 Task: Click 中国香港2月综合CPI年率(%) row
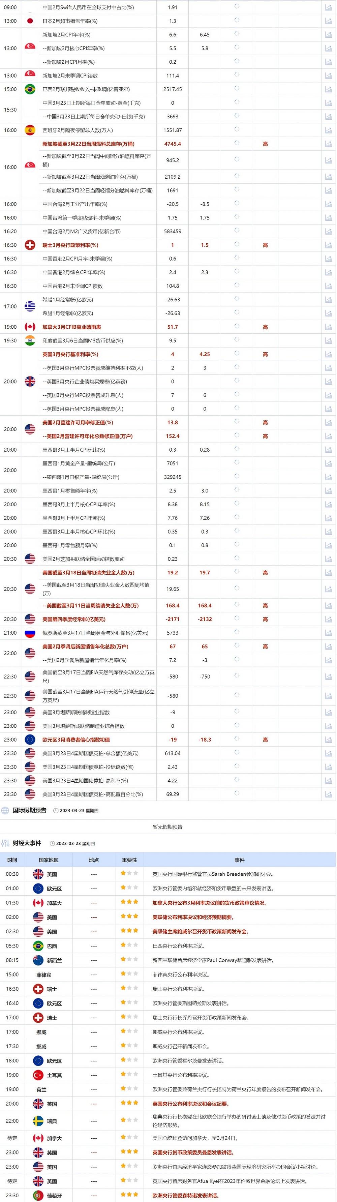point(168,272)
